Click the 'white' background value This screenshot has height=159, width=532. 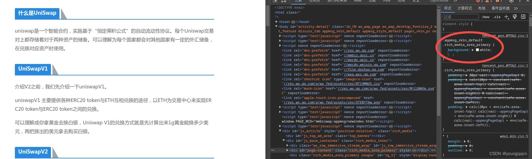[x=485, y=50]
